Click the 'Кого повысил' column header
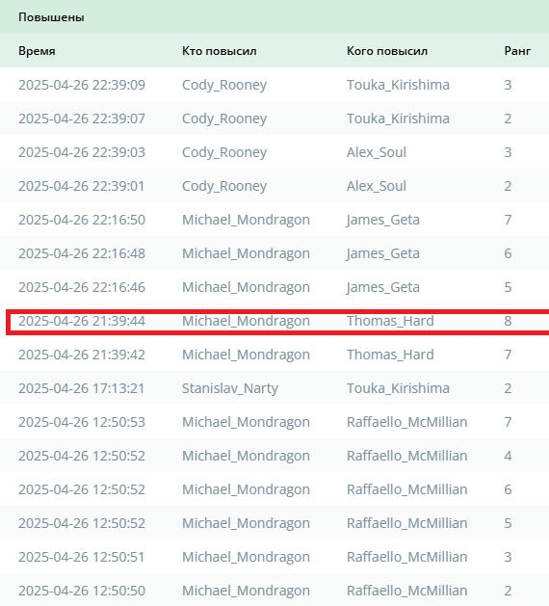 click(387, 51)
